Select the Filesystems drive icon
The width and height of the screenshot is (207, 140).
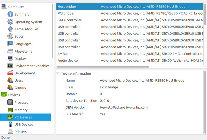pyautogui.click(x=10, y=51)
